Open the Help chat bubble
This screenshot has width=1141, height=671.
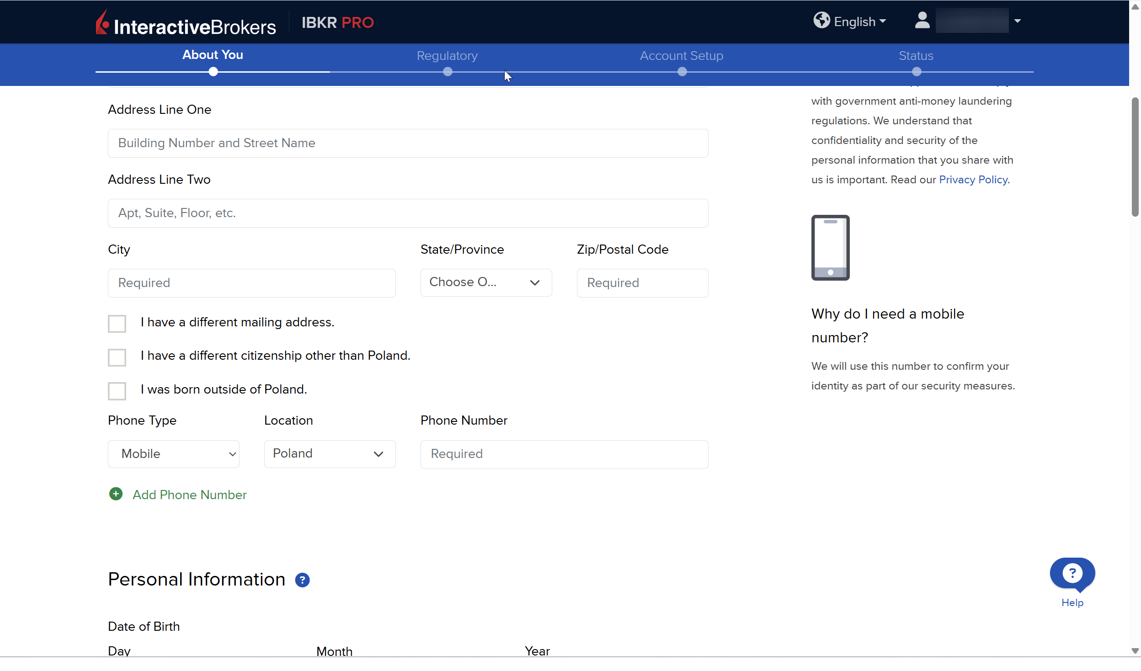coord(1072,574)
